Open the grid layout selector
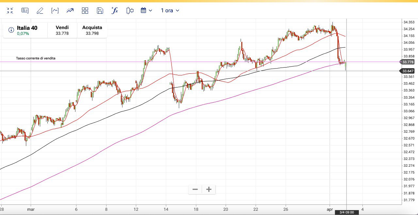Screen dimensions: 418x215 [85, 11]
